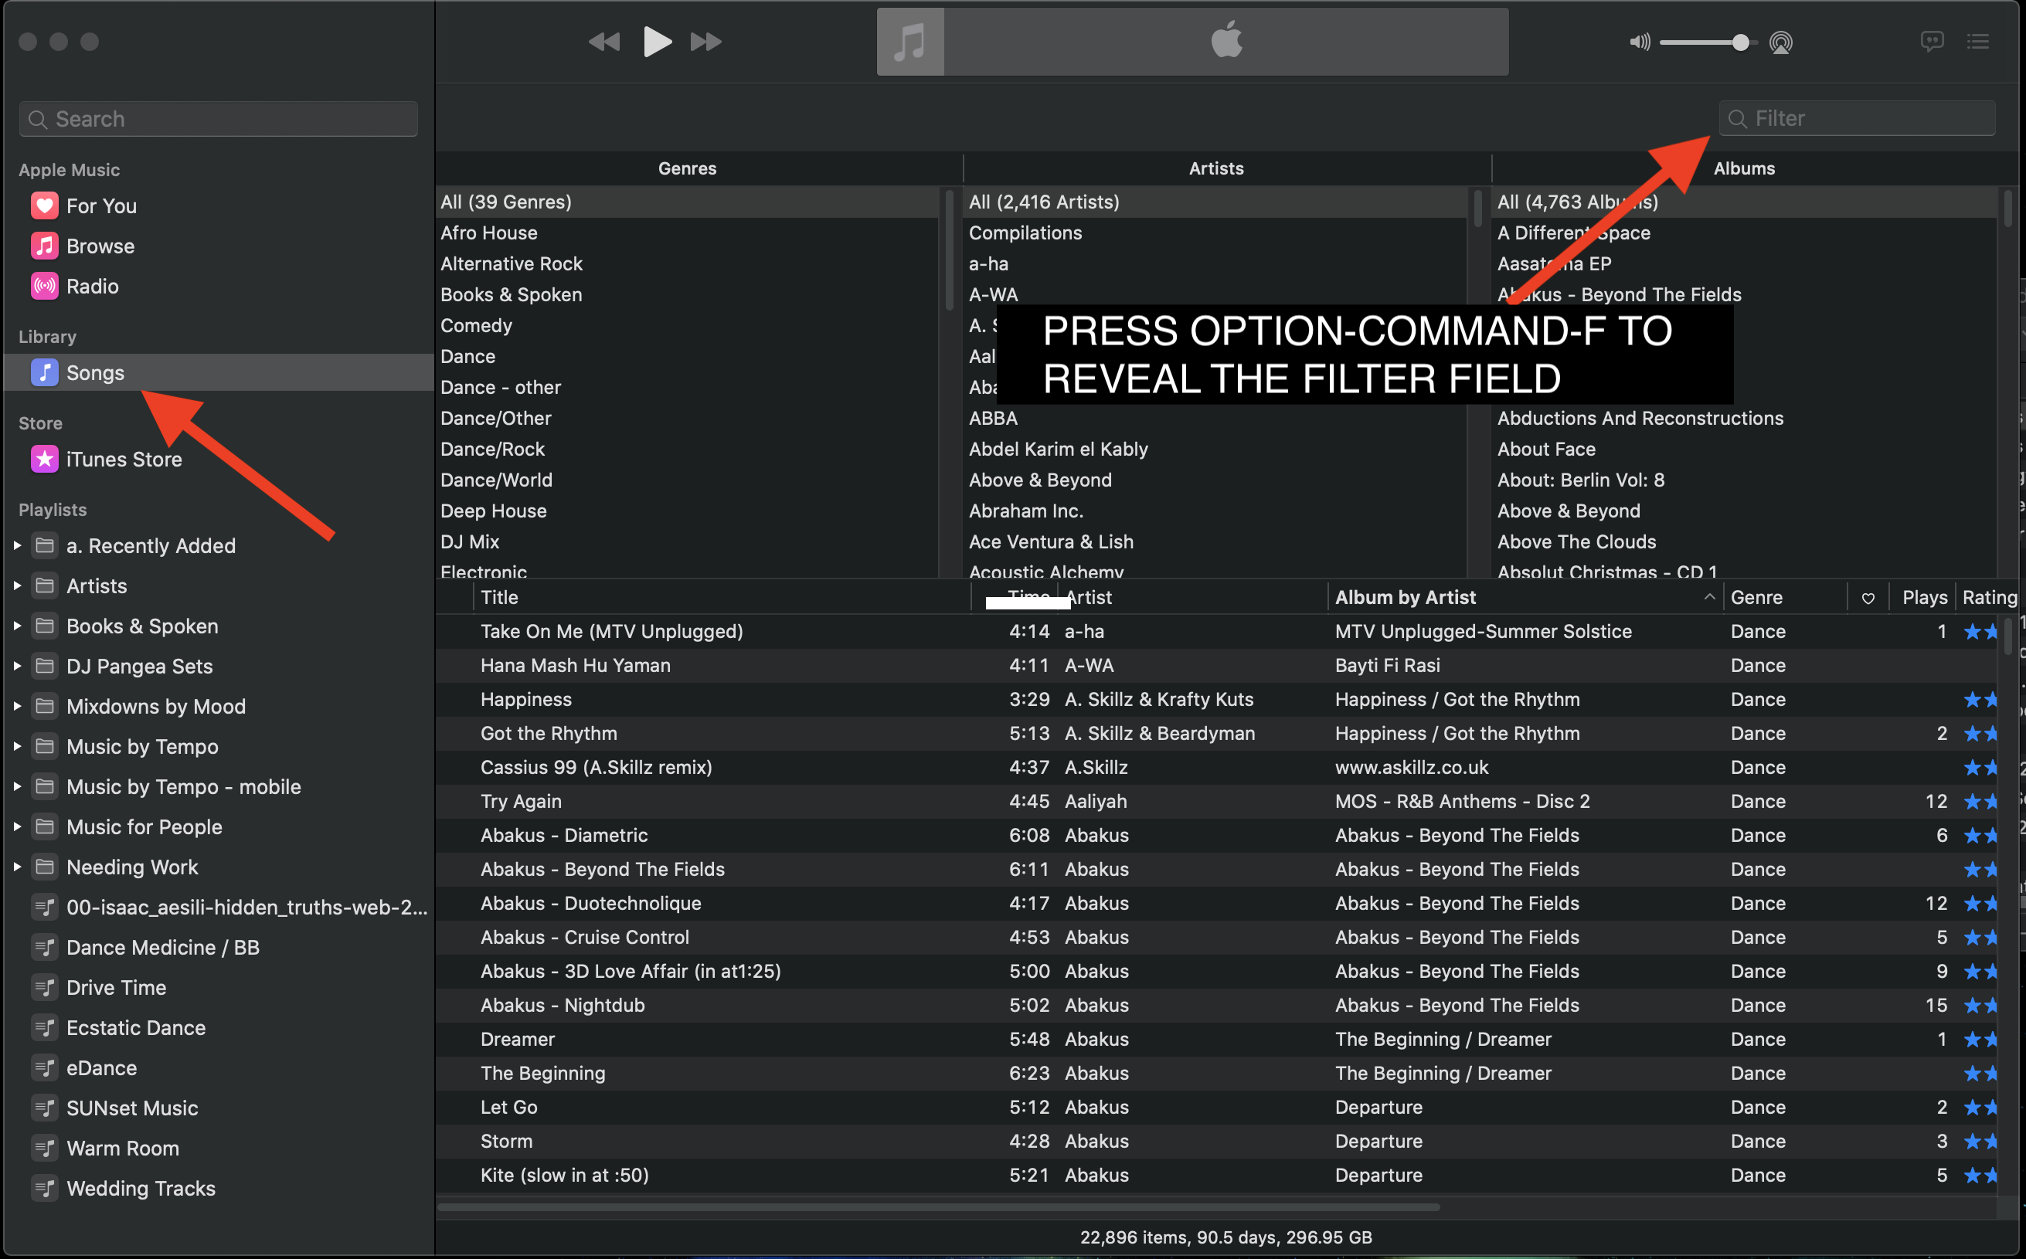
Task: Click the volume speaker icon
Action: click(1639, 42)
